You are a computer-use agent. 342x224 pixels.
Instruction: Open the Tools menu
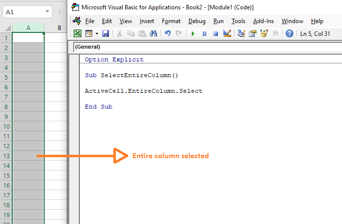tap(238, 21)
